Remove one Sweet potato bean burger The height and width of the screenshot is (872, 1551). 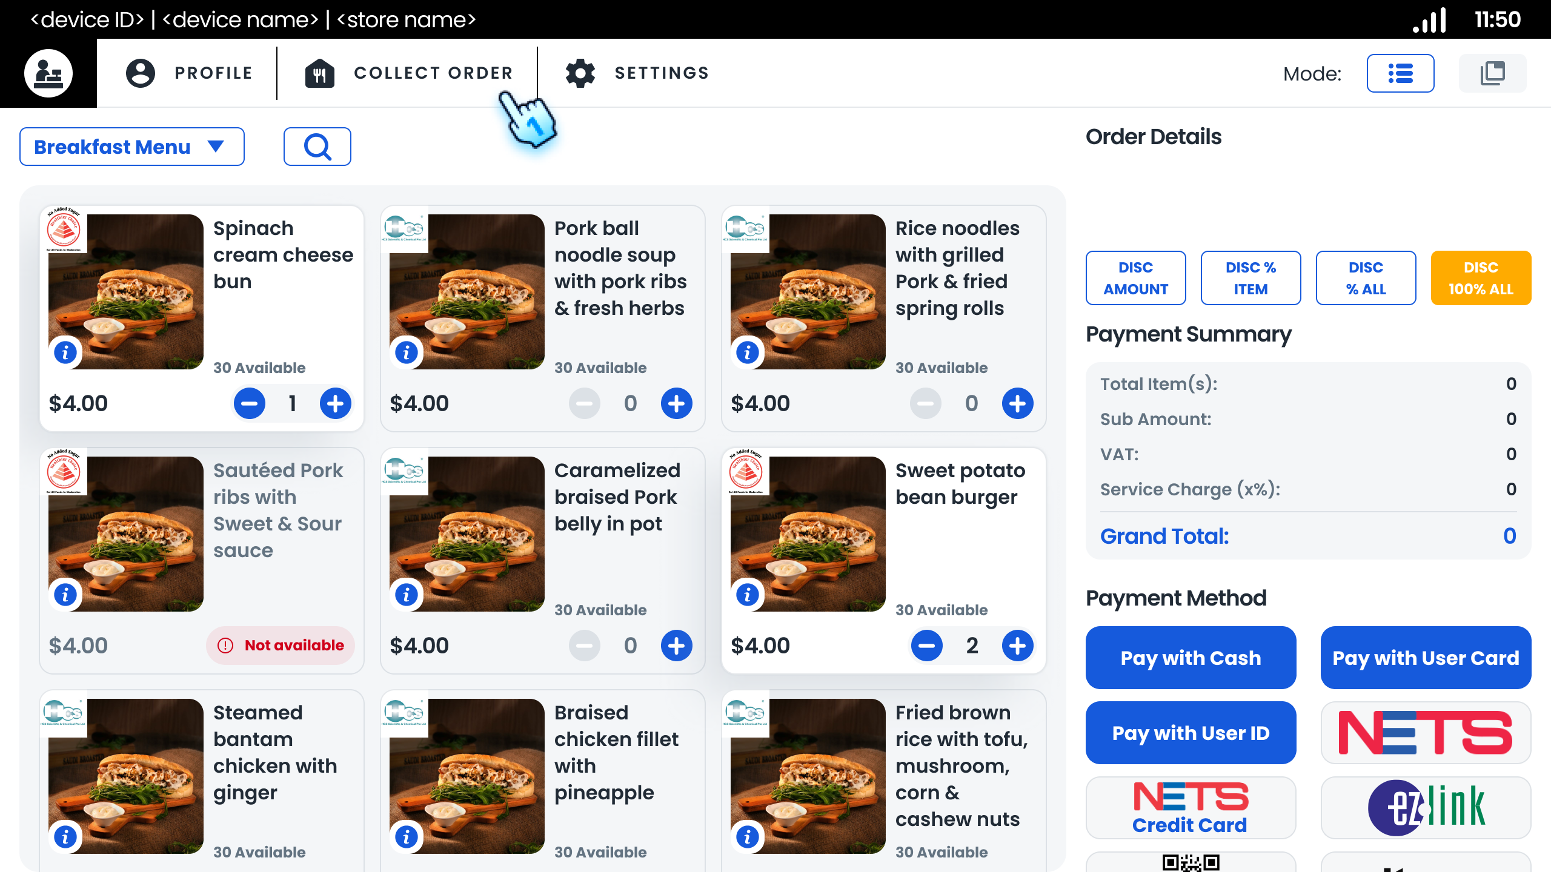[927, 646]
